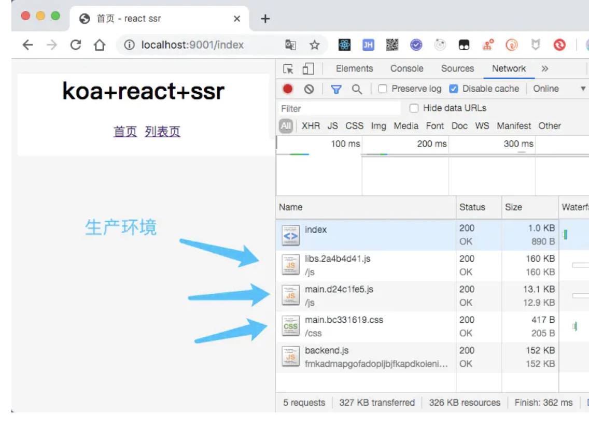Activate the inspect element picker
Image resolution: width=589 pixels, height=429 pixels.
288,69
